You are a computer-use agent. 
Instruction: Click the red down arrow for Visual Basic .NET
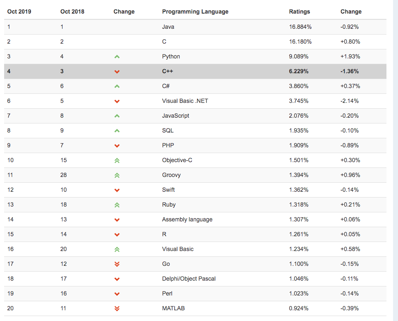tap(117, 101)
